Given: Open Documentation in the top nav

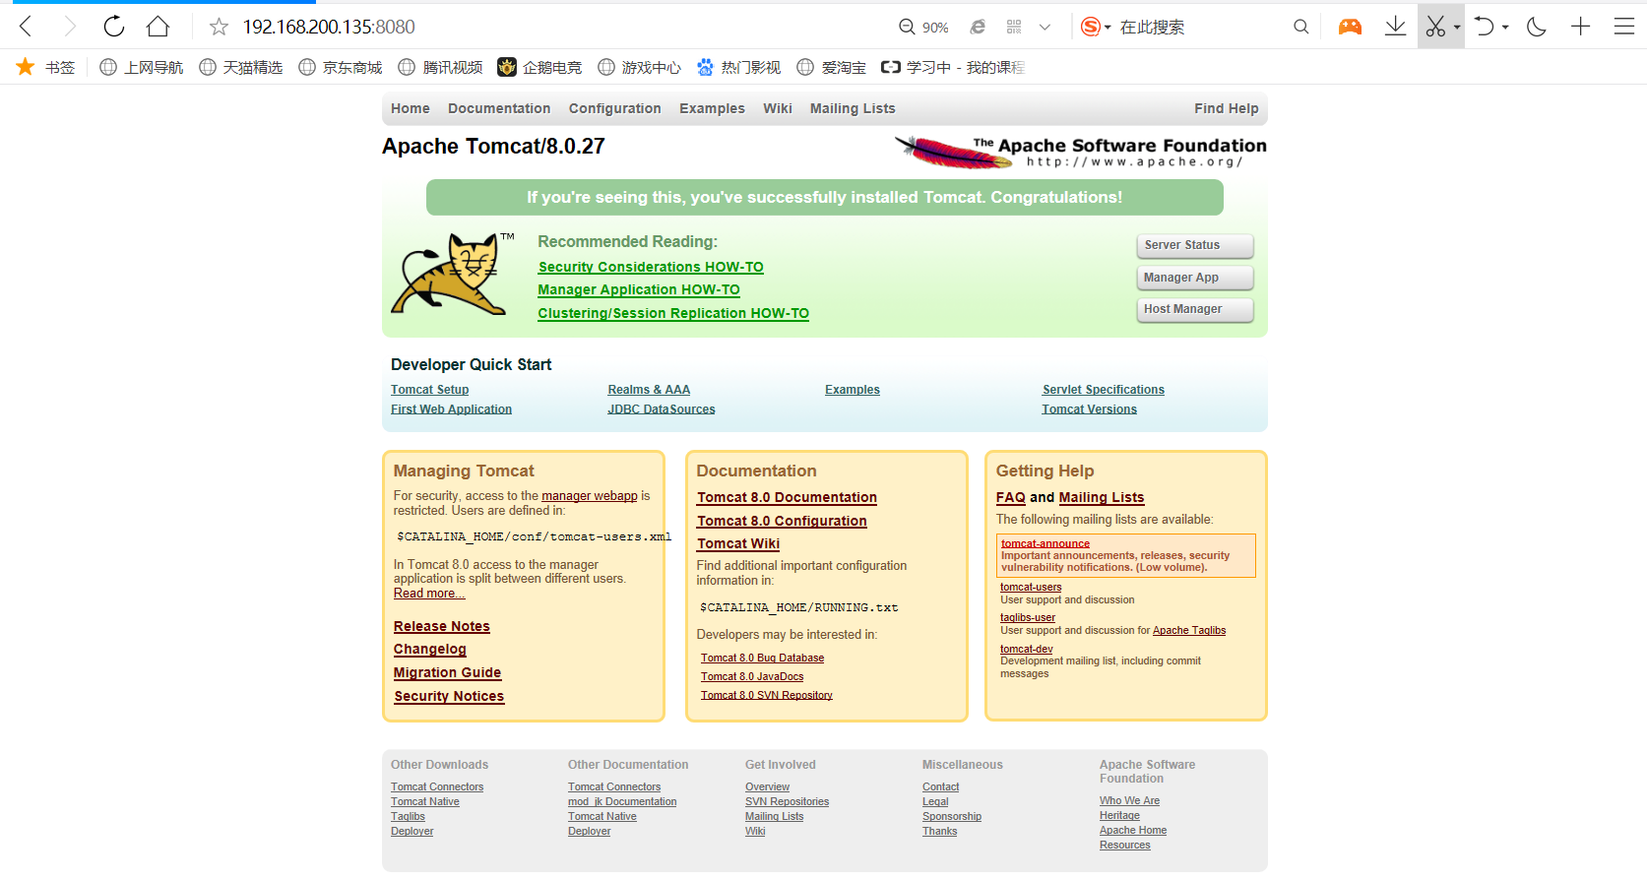Looking at the screenshot, I should point(499,108).
